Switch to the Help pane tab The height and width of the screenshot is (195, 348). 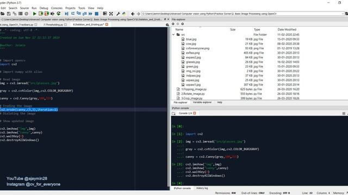point(220,102)
